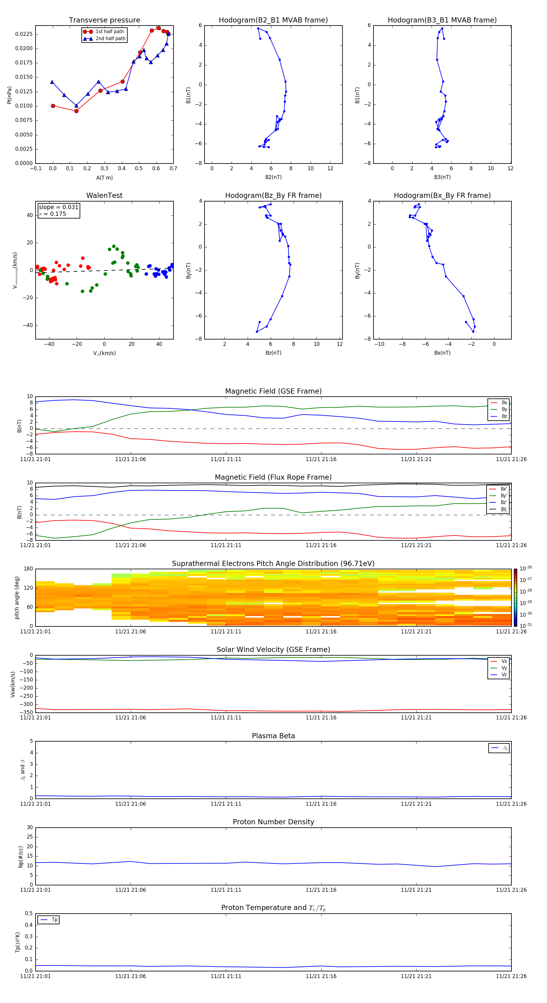547x1003 pixels.
Task: Select tick 0.5 on the Proton Temperature axis
Action: click(29, 913)
